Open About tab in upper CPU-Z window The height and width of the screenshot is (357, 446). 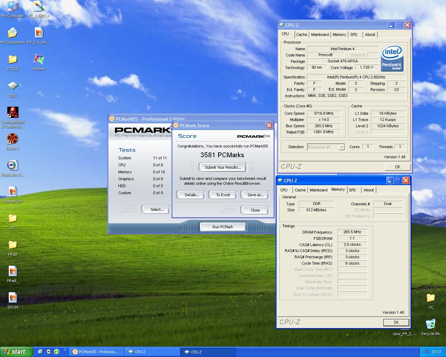click(x=370, y=35)
